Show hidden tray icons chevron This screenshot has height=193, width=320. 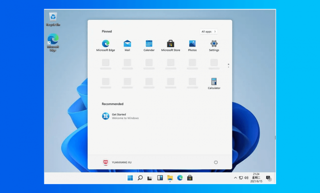pyautogui.click(x=235, y=178)
